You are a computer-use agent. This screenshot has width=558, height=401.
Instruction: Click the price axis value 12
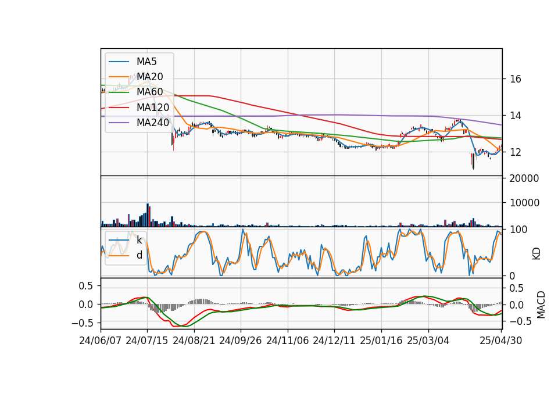(516, 152)
